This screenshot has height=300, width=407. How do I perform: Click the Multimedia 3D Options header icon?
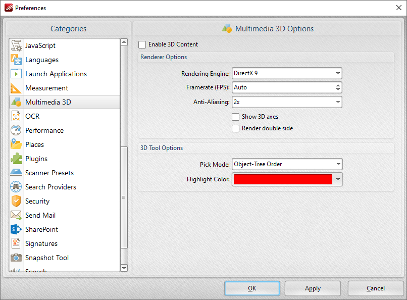(227, 29)
